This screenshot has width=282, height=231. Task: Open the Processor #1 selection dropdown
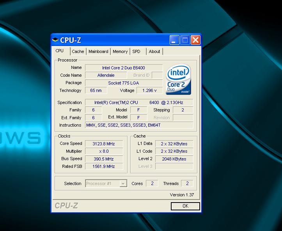pyautogui.click(x=123, y=183)
